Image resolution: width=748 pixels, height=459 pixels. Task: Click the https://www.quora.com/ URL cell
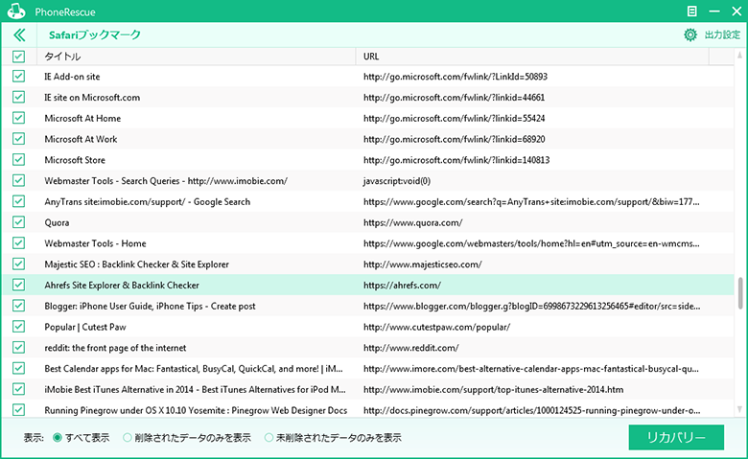coord(412,222)
